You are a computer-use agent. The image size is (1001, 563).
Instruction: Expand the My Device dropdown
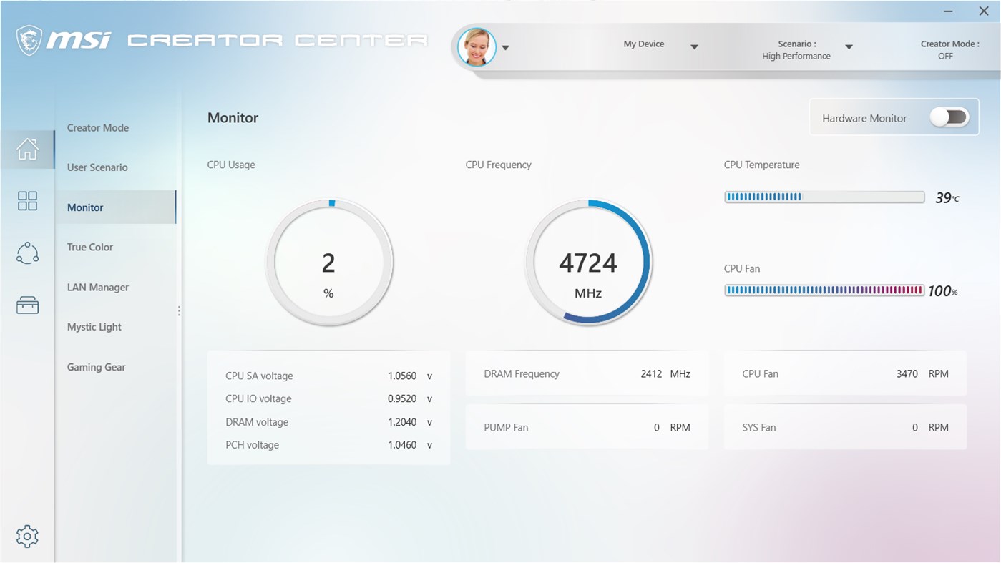(694, 46)
